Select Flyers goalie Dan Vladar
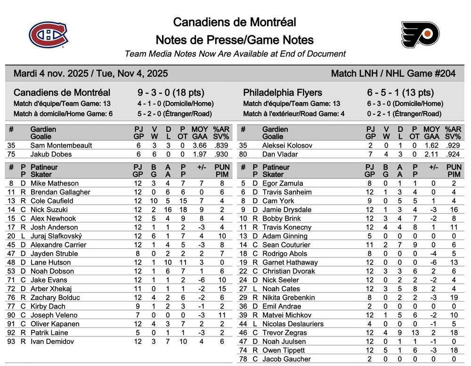471x366 pixels. pos(280,154)
